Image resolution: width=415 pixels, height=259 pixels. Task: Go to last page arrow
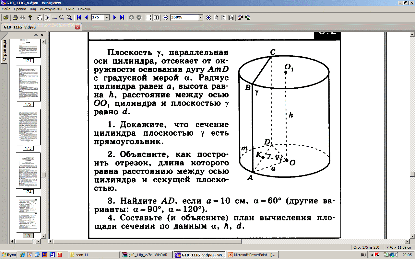(122, 17)
